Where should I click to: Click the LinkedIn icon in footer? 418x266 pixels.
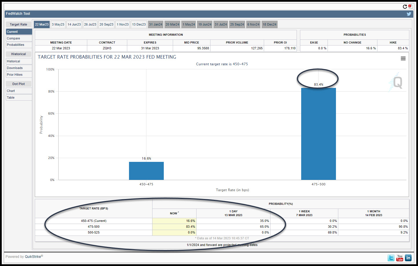(x=408, y=258)
